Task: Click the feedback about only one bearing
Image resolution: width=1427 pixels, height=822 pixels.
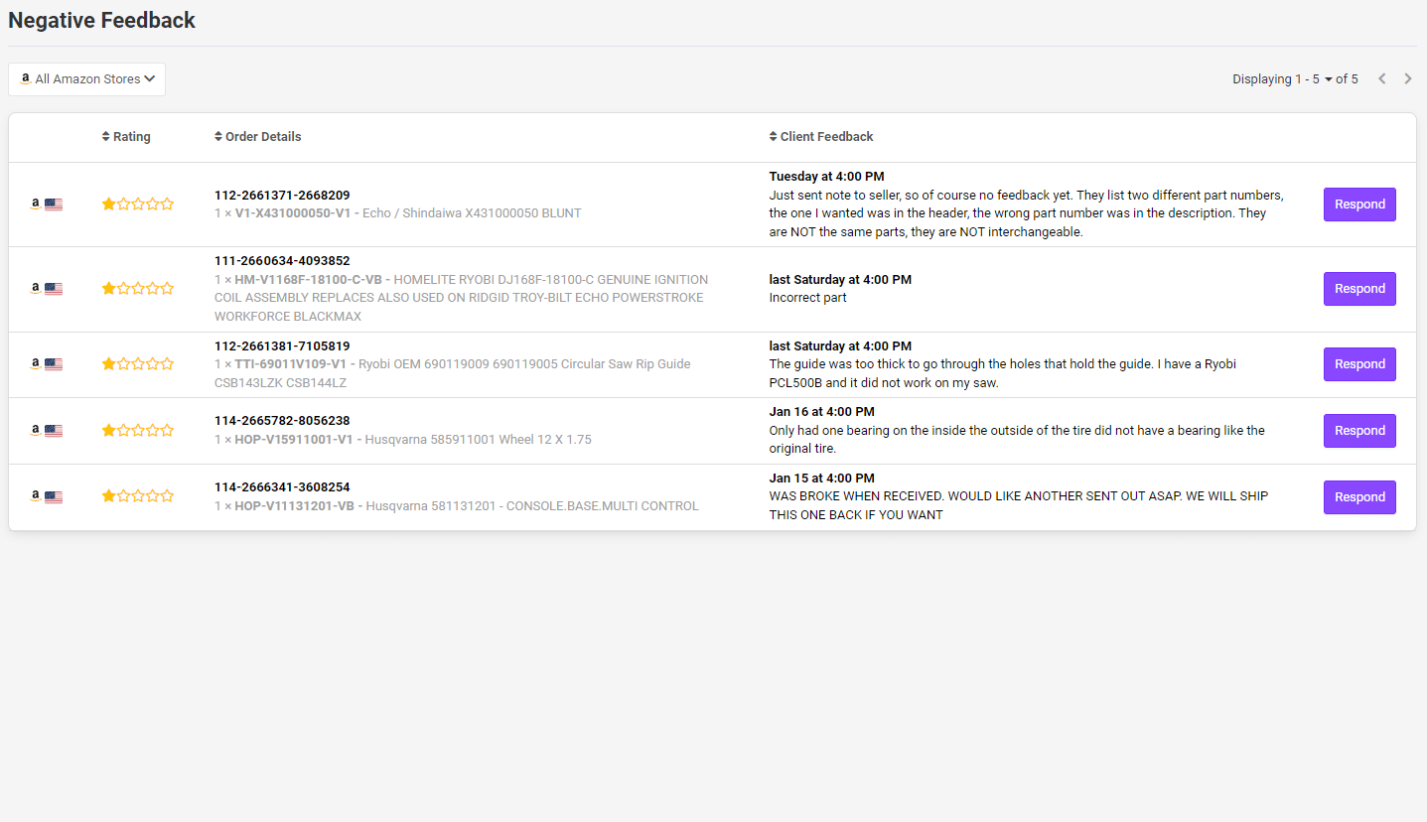Action: (1017, 440)
